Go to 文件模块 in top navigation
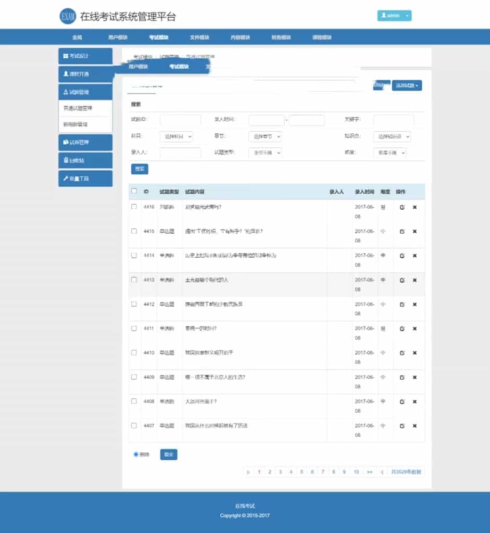This screenshot has height=533, width=490. coord(199,37)
